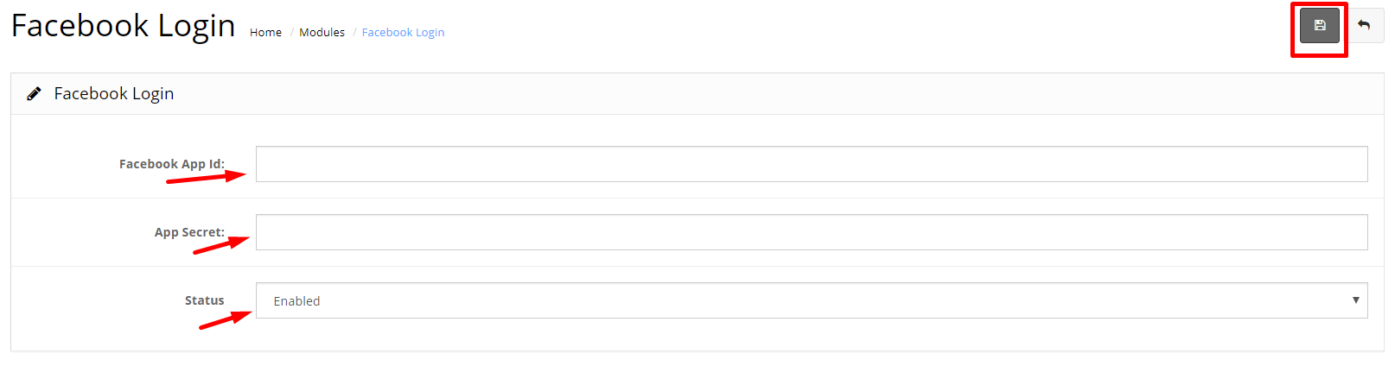Focus the App Secret text field
Viewport: 1395px width, 366px height.
[812, 232]
